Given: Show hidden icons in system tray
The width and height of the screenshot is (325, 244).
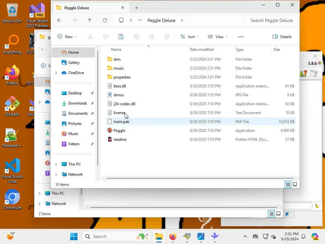Looking at the screenshot, I should pyautogui.click(x=245, y=236).
